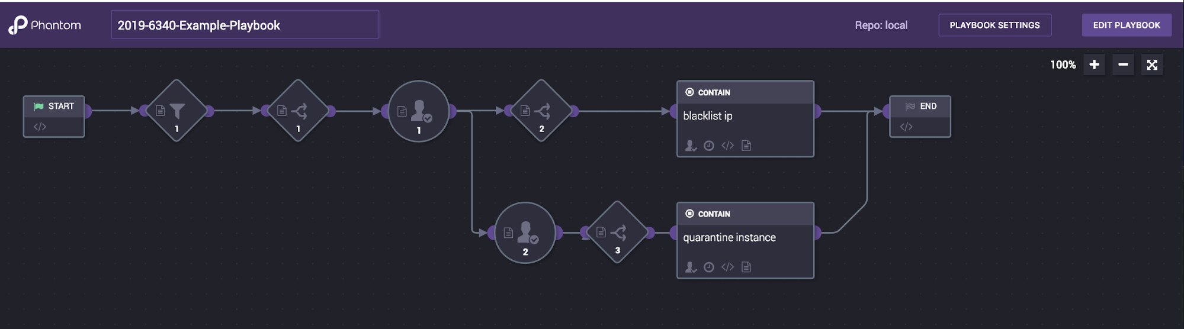Click the playbook name field
1184x329 pixels.
tap(245, 25)
